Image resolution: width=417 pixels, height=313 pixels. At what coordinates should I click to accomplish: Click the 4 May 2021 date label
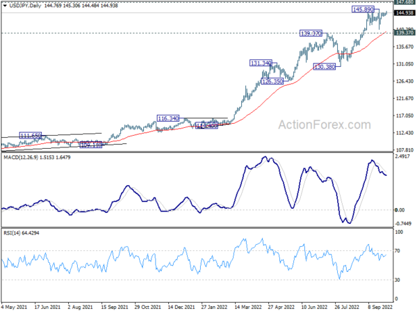coord(14,307)
